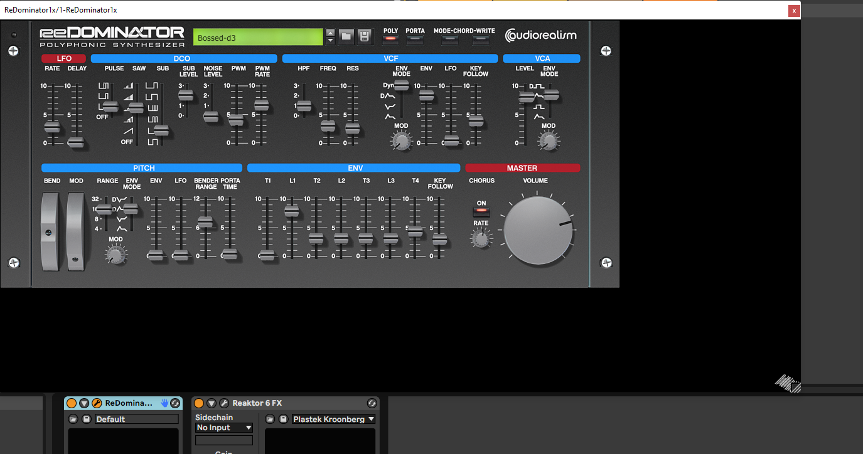Save preset icon beside Default field

[87, 419]
